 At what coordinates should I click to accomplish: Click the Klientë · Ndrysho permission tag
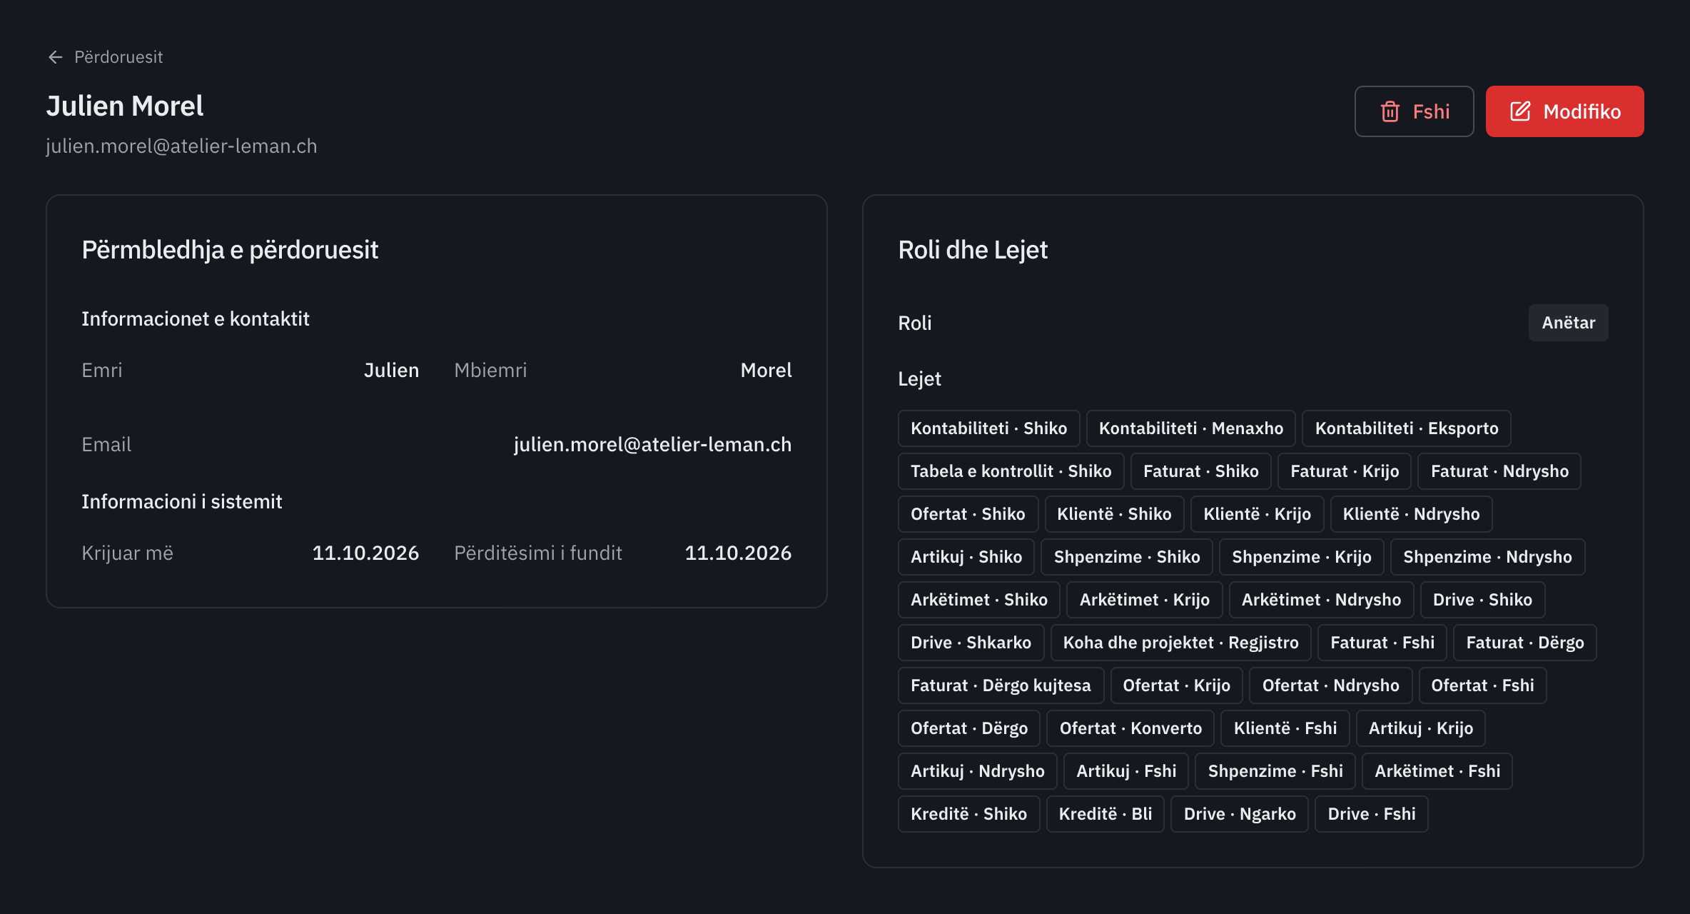tap(1411, 514)
